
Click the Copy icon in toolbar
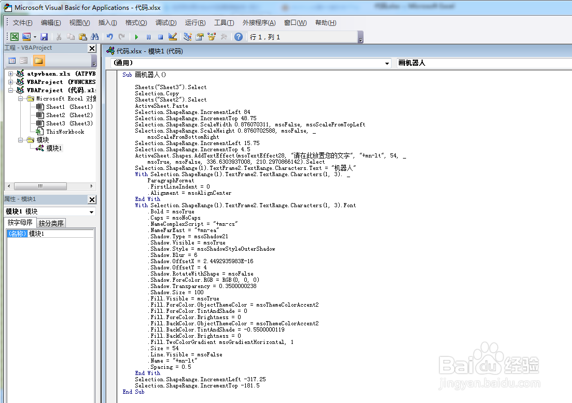pyautogui.click(x=71, y=37)
